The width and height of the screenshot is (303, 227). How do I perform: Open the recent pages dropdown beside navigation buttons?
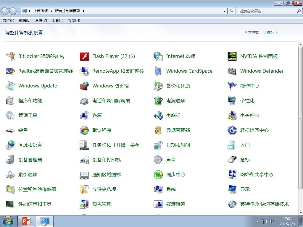click(19, 11)
